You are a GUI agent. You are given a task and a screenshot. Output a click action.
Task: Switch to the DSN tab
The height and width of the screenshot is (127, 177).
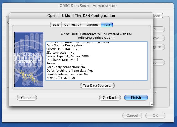(56, 25)
